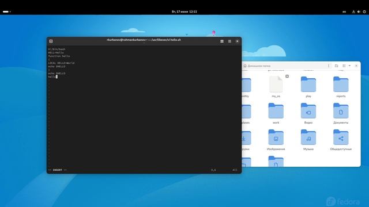The height and width of the screenshot is (207, 369).
Task: Click the 'All' scroll indicator in vi
Action: [x=235, y=170]
